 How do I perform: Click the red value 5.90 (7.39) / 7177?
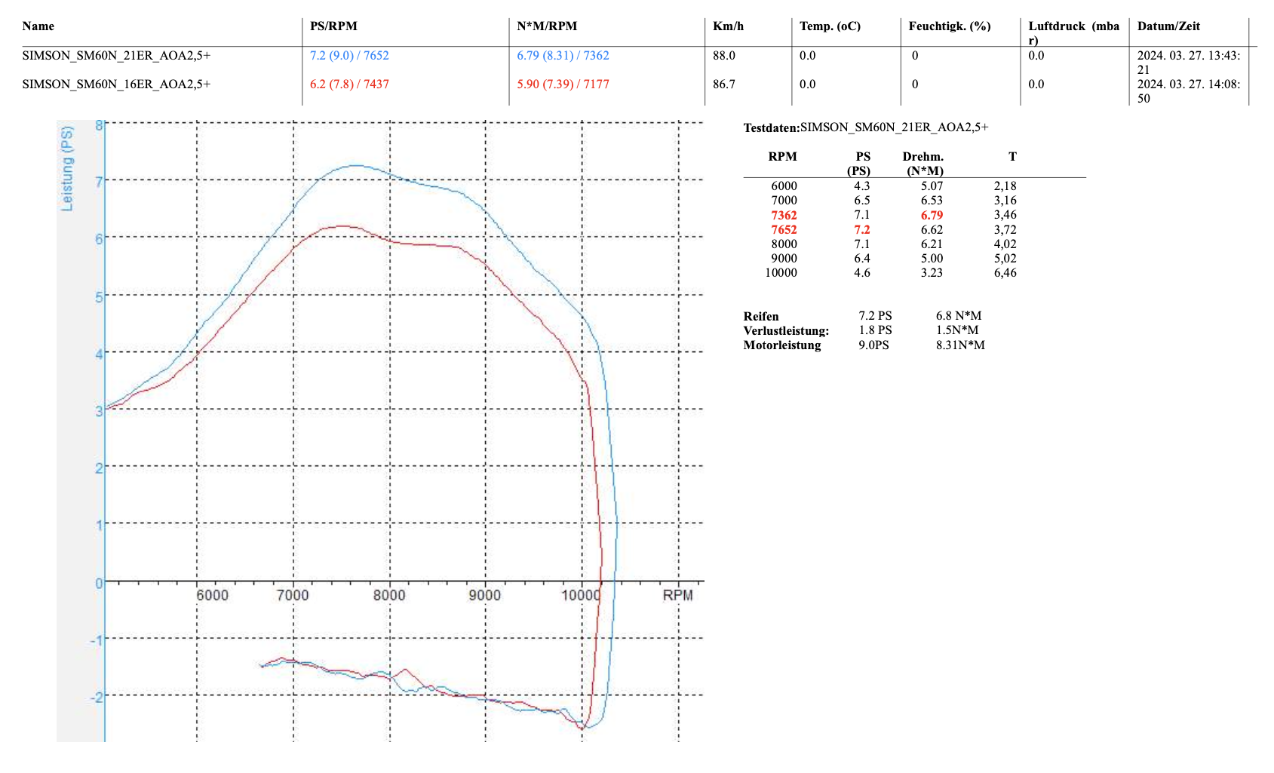tap(563, 84)
